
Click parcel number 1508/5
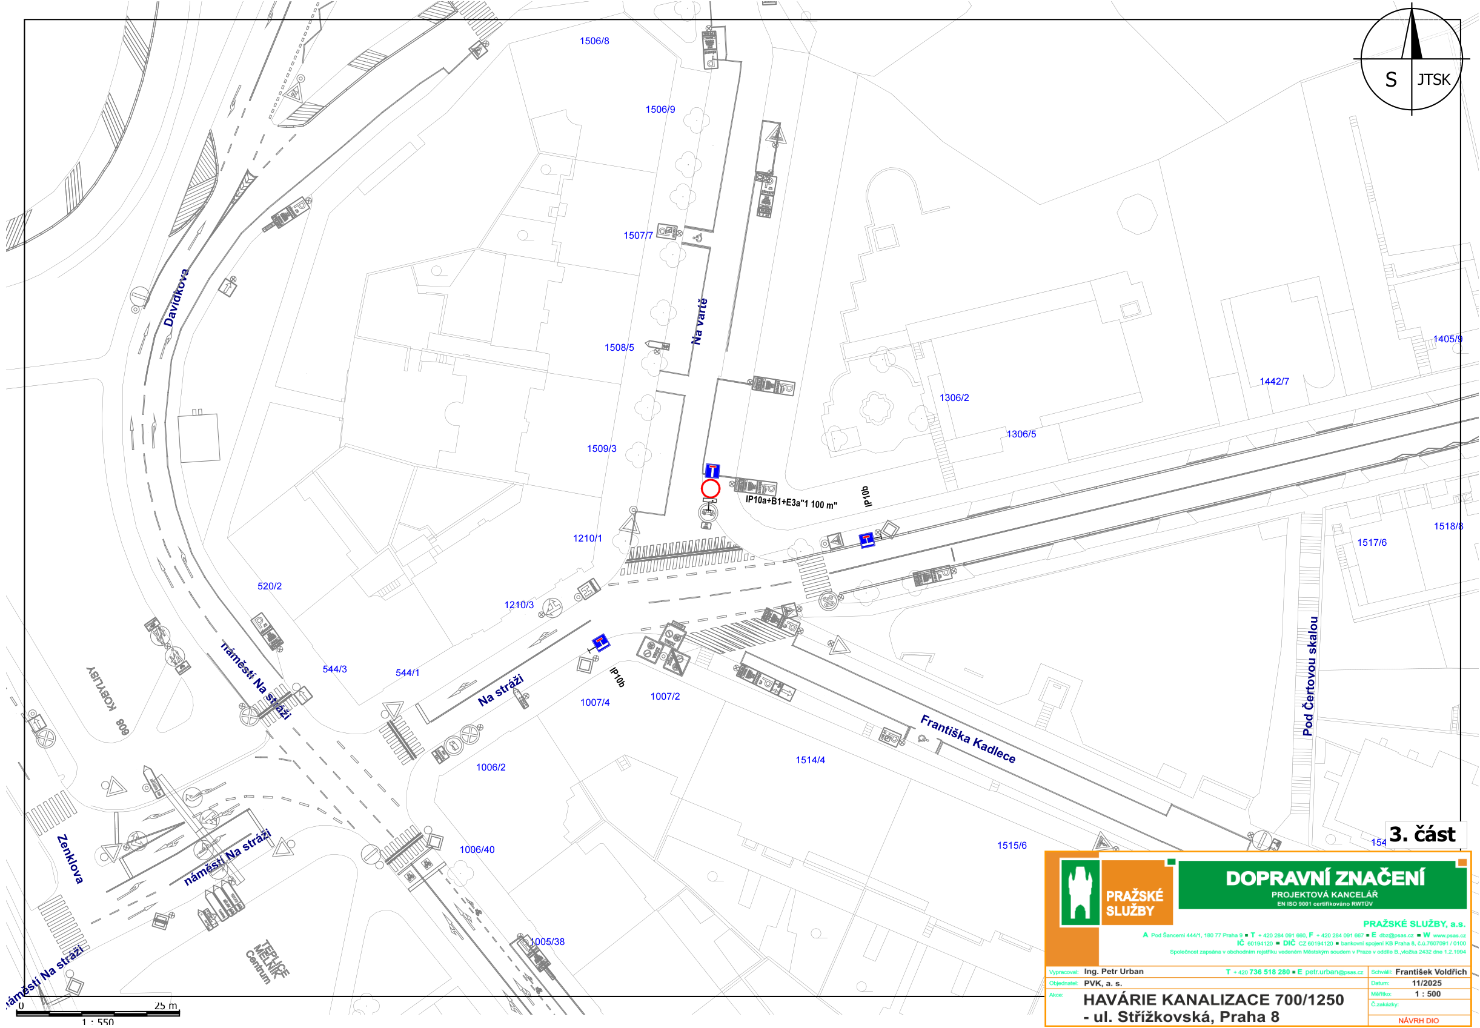click(620, 348)
